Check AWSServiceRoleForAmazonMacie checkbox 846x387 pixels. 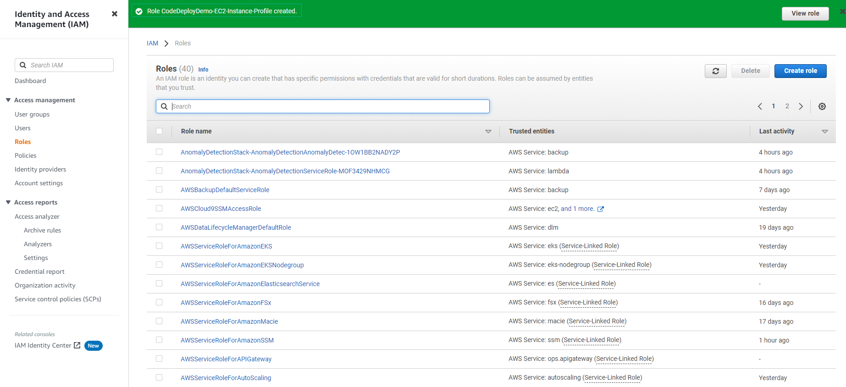159,321
